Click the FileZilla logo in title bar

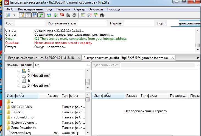click(7, 2)
